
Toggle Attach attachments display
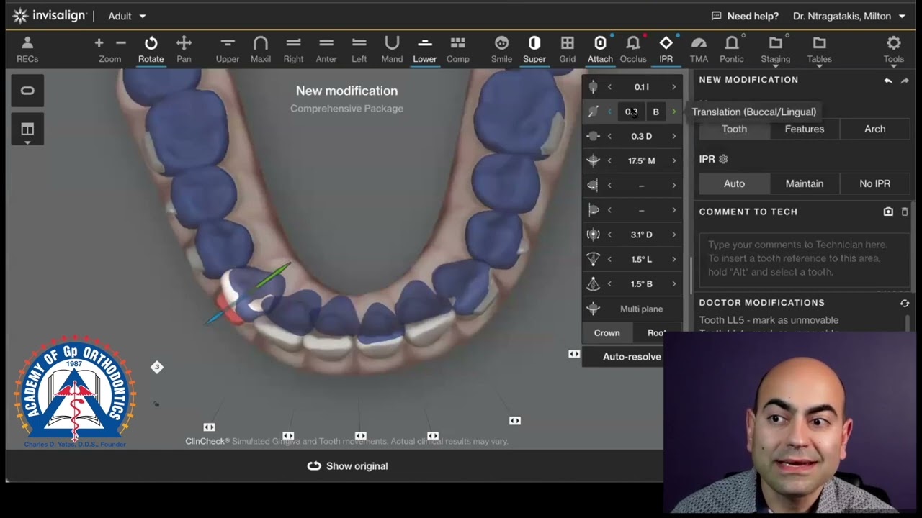(x=600, y=50)
